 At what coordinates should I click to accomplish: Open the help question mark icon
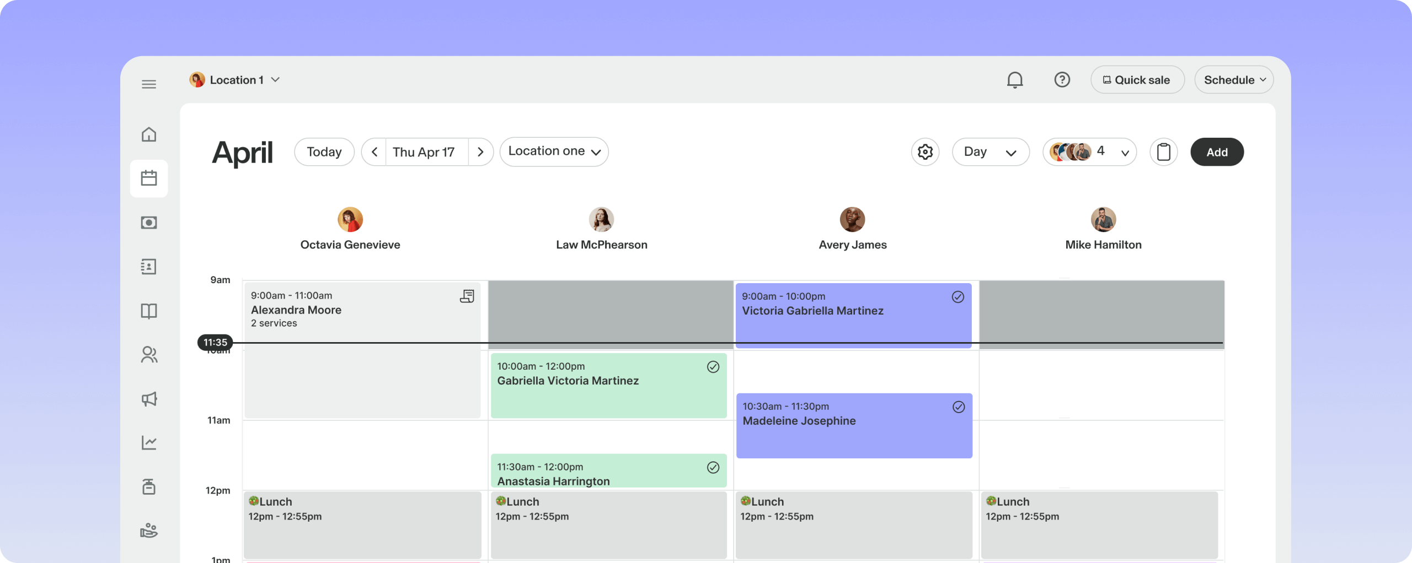[x=1062, y=80]
